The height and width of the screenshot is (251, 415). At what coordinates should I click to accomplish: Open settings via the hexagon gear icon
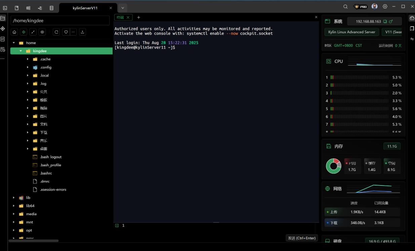(x=385, y=7)
